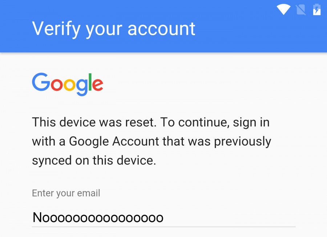Tap the "Verify your account" header title
This screenshot has width=327, height=237.
pyautogui.click(x=114, y=29)
